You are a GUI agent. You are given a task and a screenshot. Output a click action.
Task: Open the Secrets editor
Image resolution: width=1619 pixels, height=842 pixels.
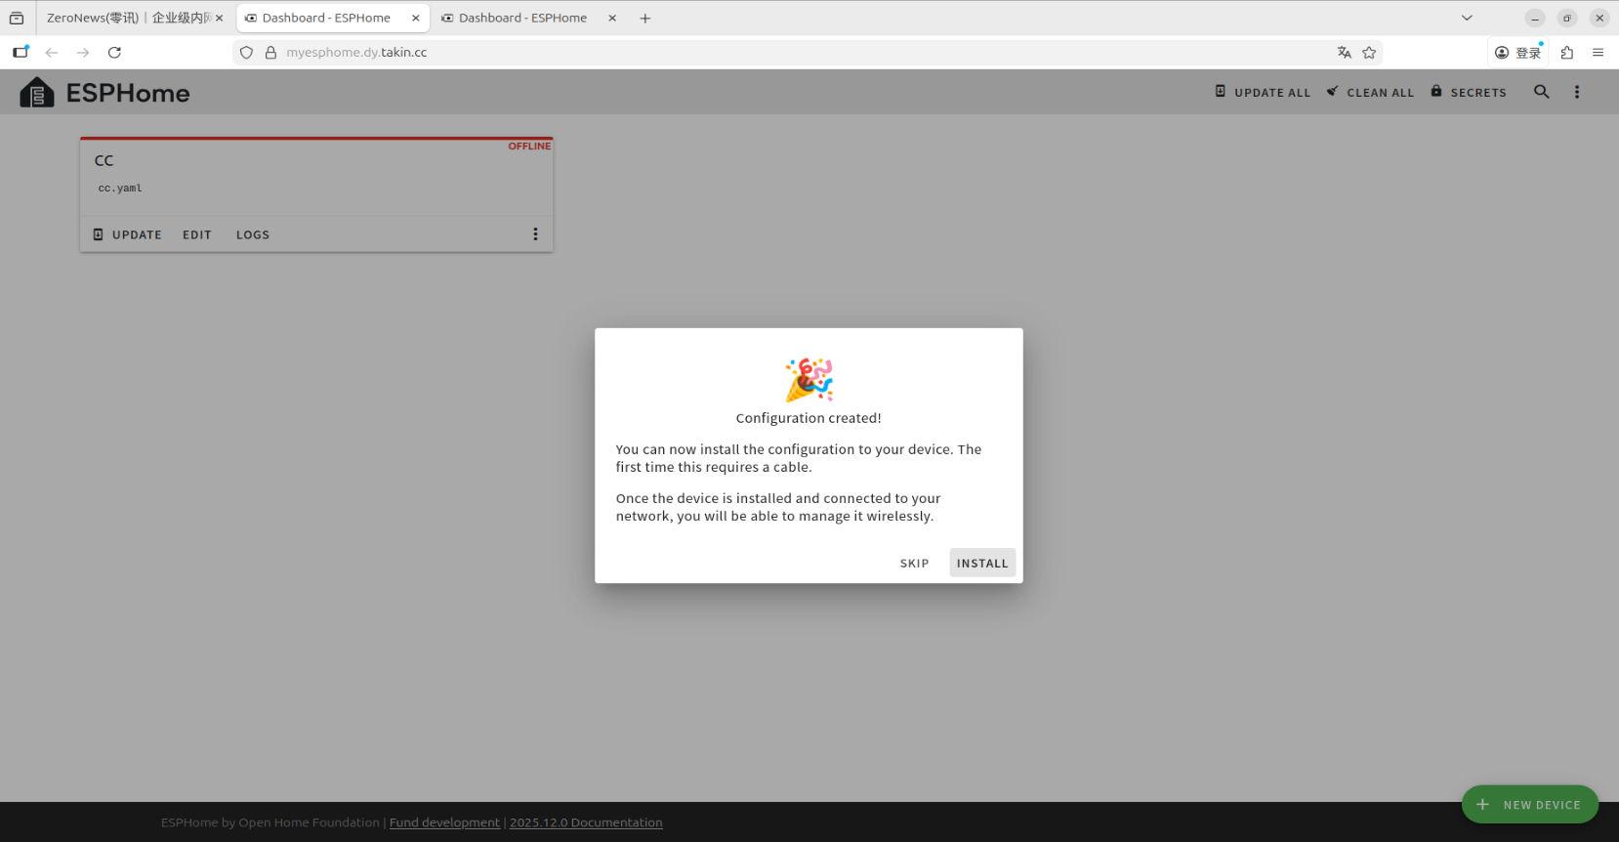click(1469, 92)
